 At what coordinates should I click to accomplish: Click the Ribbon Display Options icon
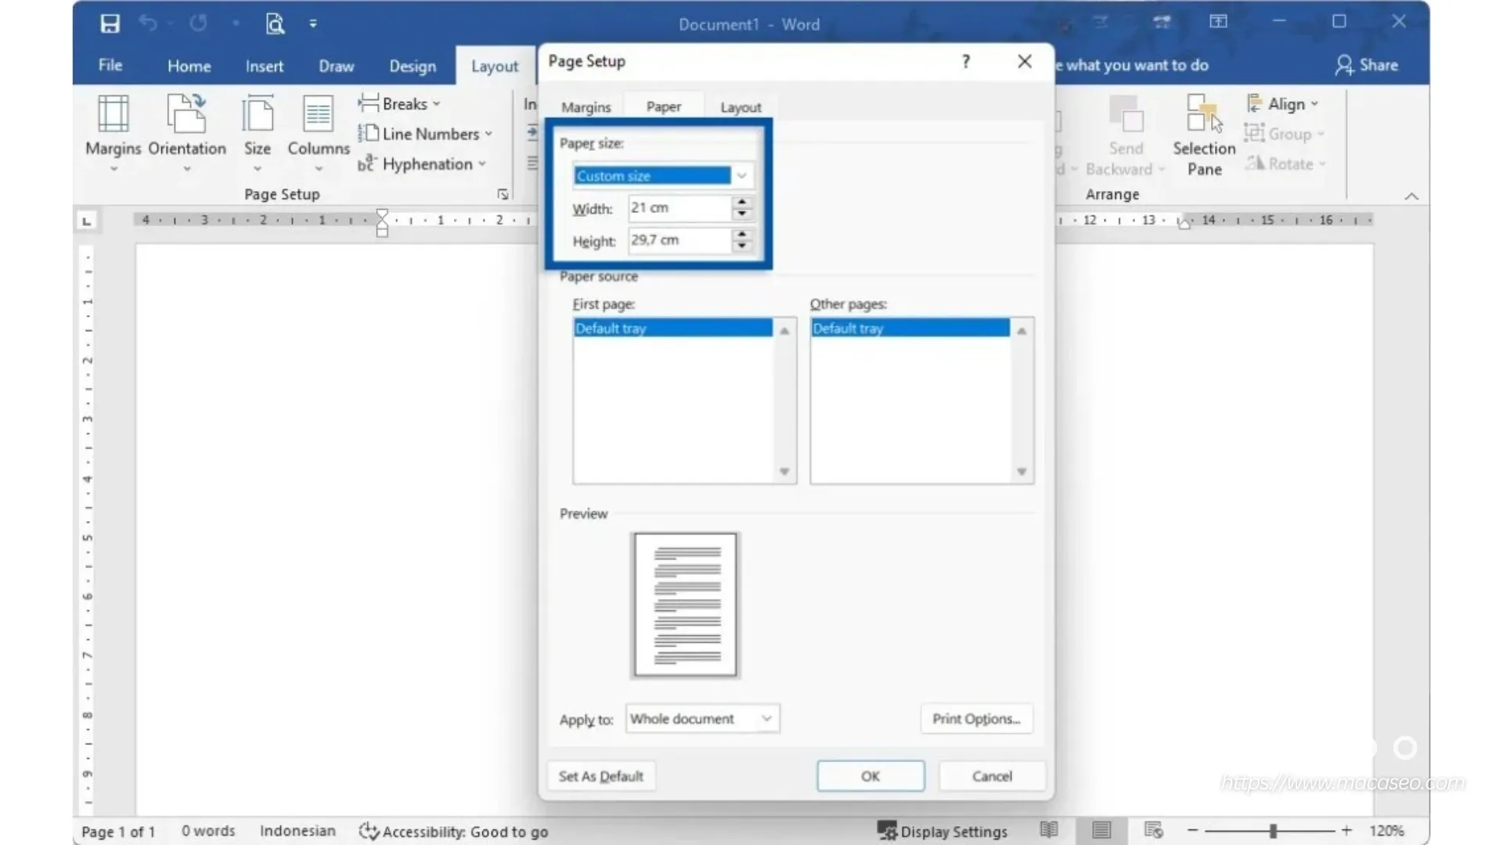(1219, 22)
